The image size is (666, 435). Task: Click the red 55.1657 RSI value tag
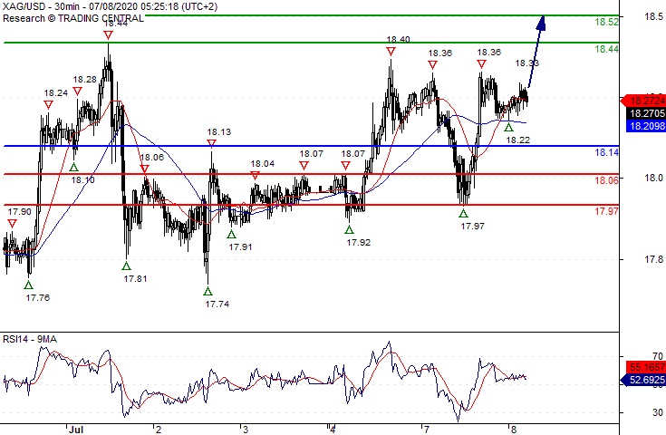[646, 367]
